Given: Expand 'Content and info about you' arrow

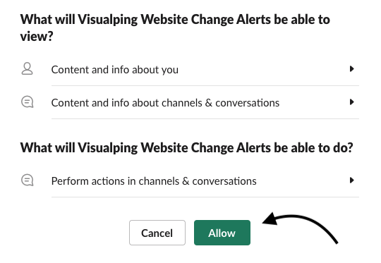Looking at the screenshot, I should [x=351, y=69].
